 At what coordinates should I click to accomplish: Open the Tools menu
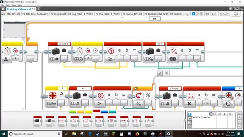tap(14, 5)
